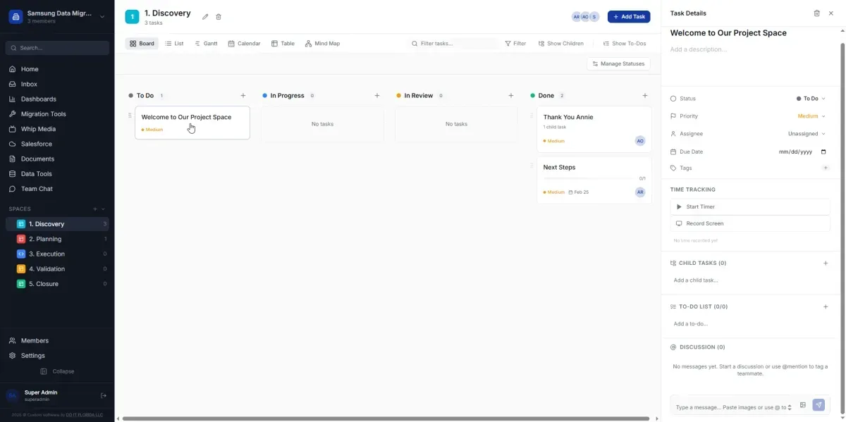
Task: Open the Priority dropdown showing Medium
Action: pos(811,116)
